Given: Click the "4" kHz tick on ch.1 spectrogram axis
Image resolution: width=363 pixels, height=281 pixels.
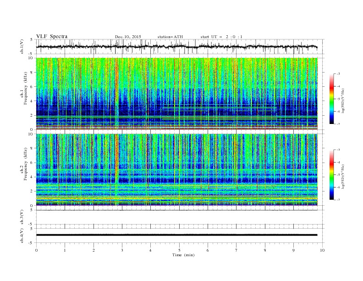Looking at the screenshot, I should (x=32, y=101).
